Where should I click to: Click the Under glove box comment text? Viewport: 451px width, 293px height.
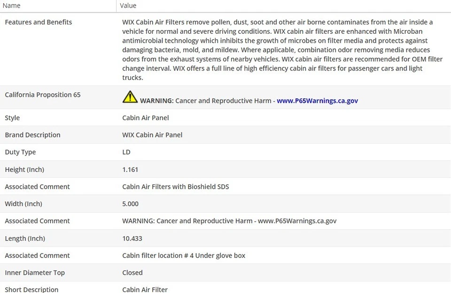pyautogui.click(x=184, y=255)
